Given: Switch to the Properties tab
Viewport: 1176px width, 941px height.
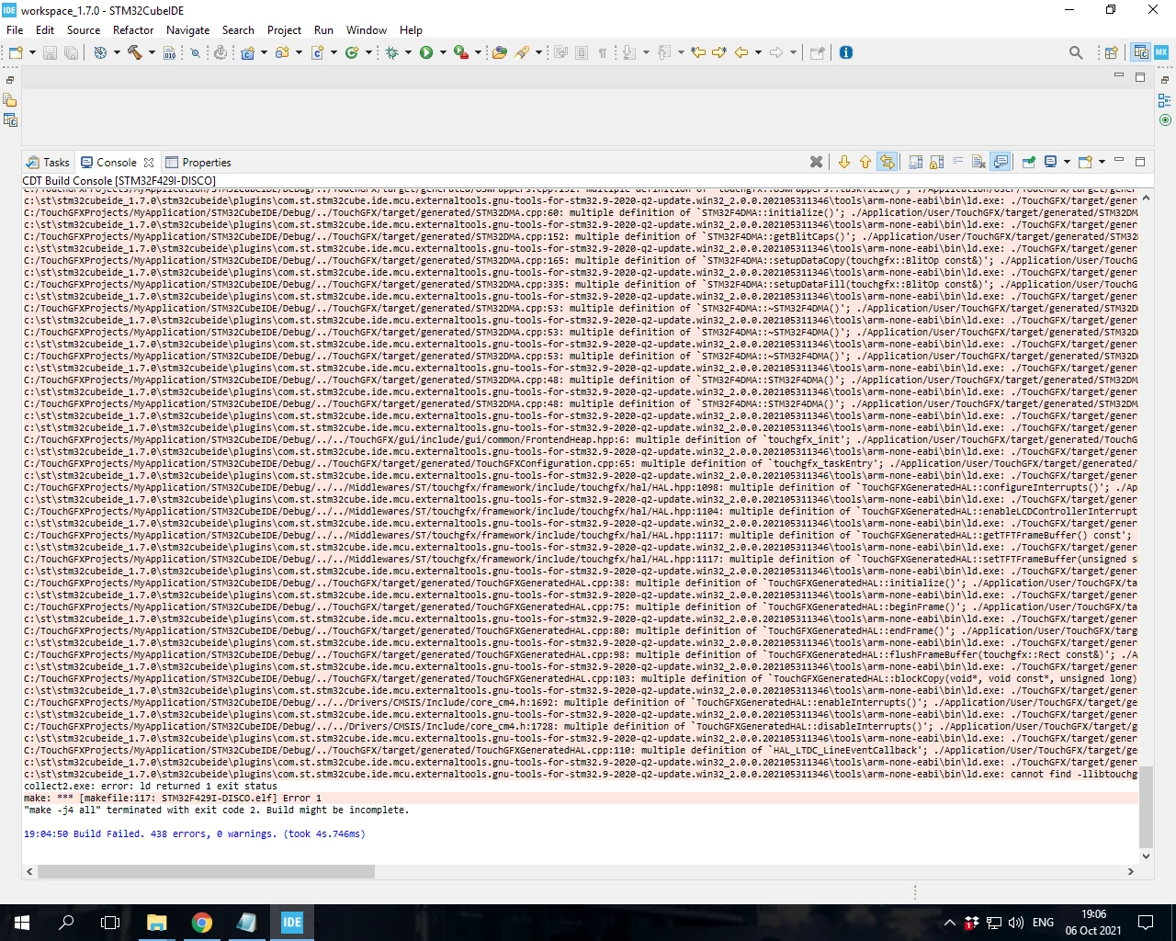Looking at the screenshot, I should (198, 162).
